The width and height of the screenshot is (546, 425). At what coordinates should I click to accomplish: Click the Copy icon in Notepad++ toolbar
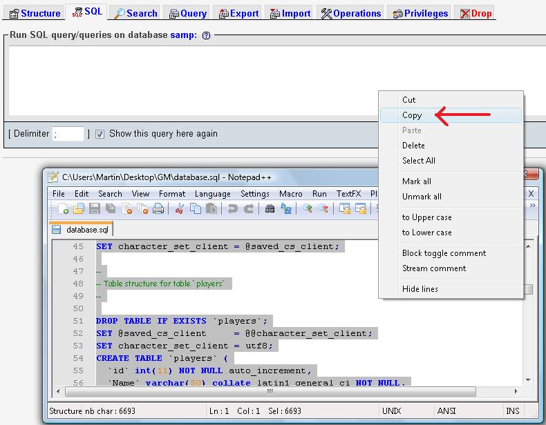coord(196,208)
